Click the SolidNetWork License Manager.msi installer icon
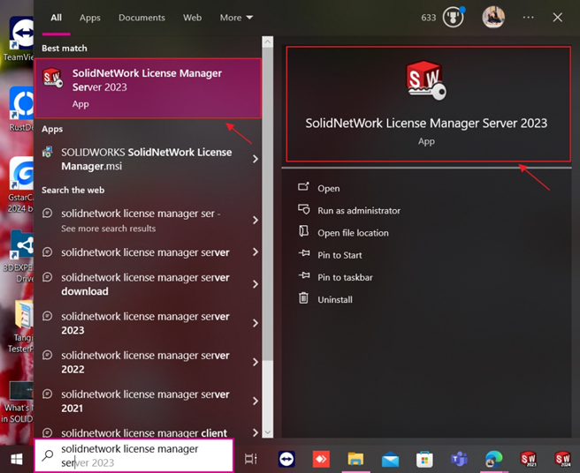The width and height of the screenshot is (580, 473). (x=48, y=152)
